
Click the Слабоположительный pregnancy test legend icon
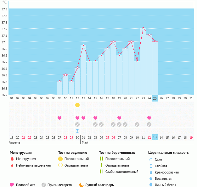[101, 172]
